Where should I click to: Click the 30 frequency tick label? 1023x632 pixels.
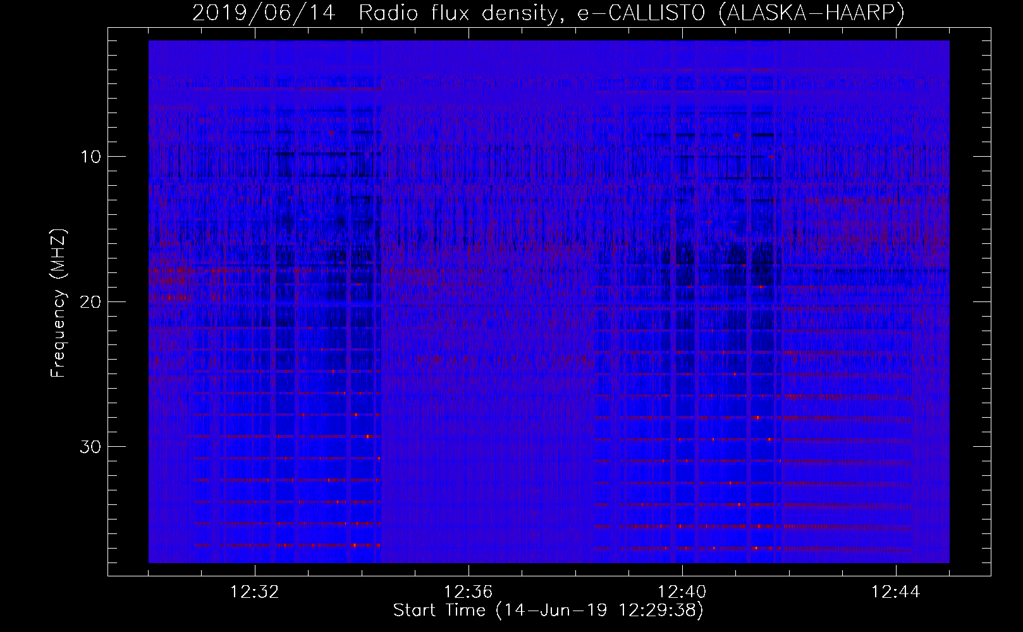[91, 447]
